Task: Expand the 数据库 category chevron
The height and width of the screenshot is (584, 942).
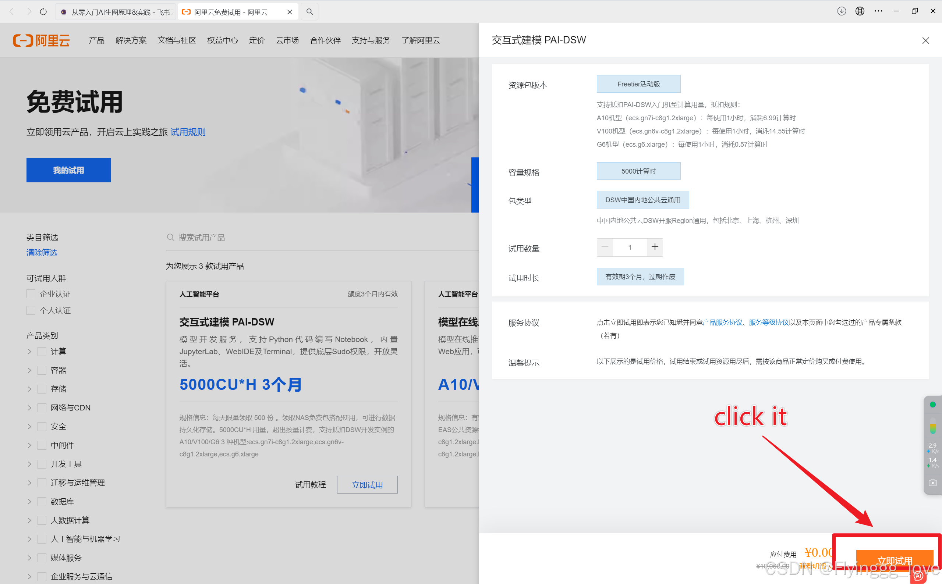Action: click(29, 501)
